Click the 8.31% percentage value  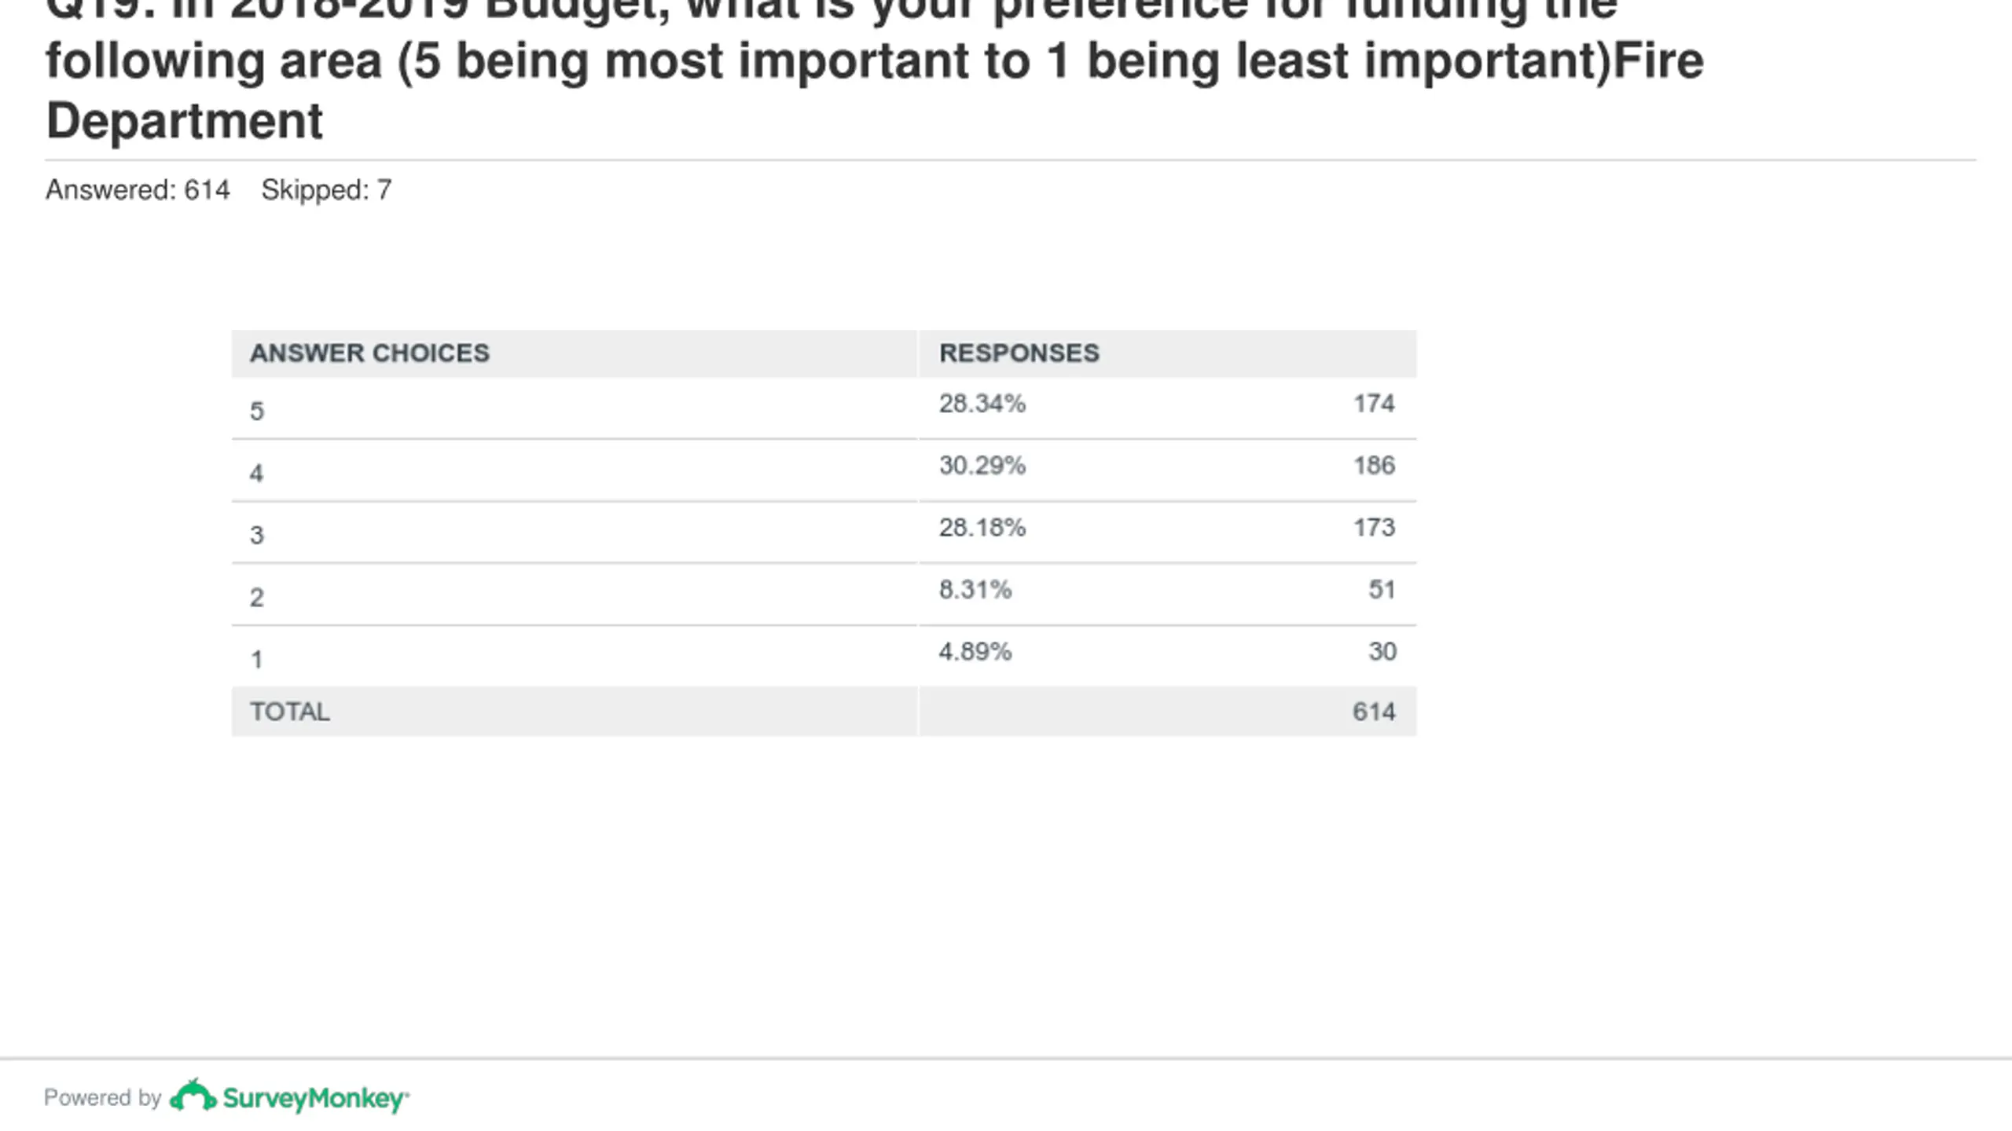click(x=975, y=590)
